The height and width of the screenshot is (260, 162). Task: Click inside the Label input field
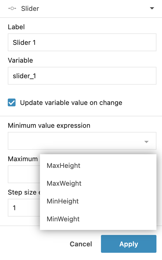pos(82,42)
